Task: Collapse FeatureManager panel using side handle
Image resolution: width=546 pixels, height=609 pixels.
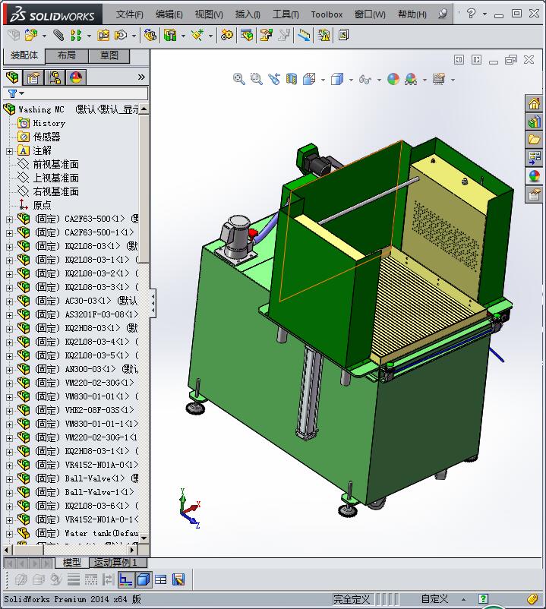Action: 153,303
